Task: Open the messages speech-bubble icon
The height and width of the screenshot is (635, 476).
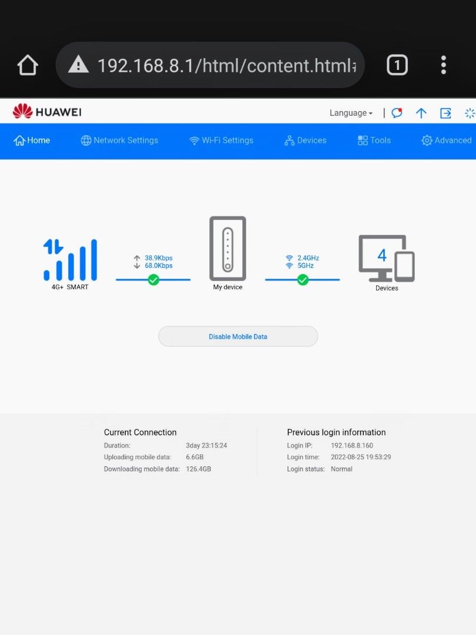Action: (x=397, y=113)
